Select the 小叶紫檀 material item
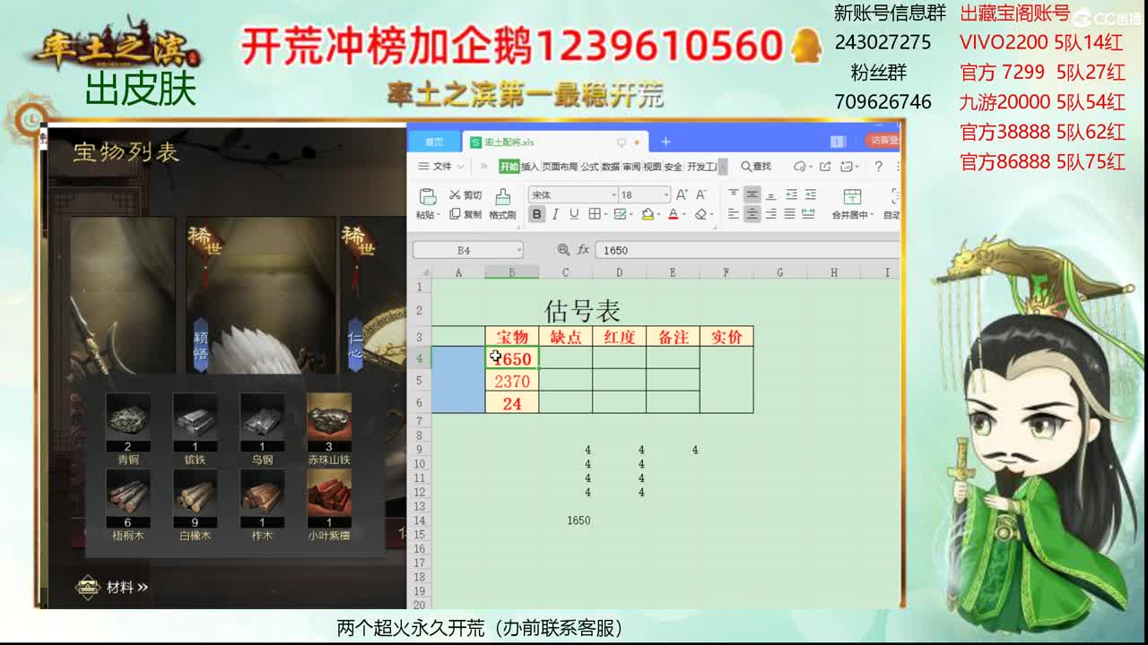 329,505
